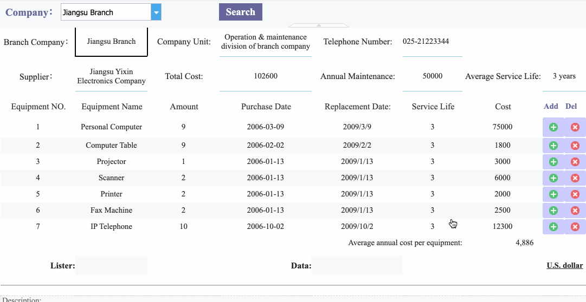Delete the Fax Machine row
This screenshot has height=302, width=586.
[575, 211]
